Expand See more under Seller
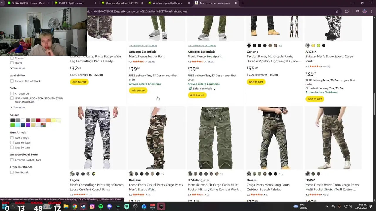Viewport: 376px width, 211px height. tap(18, 107)
